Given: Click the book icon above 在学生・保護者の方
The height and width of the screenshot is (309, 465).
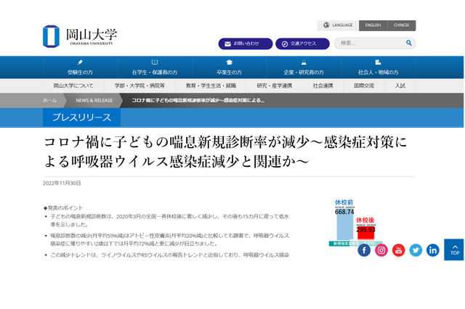Looking at the screenshot, I should click(x=155, y=62).
